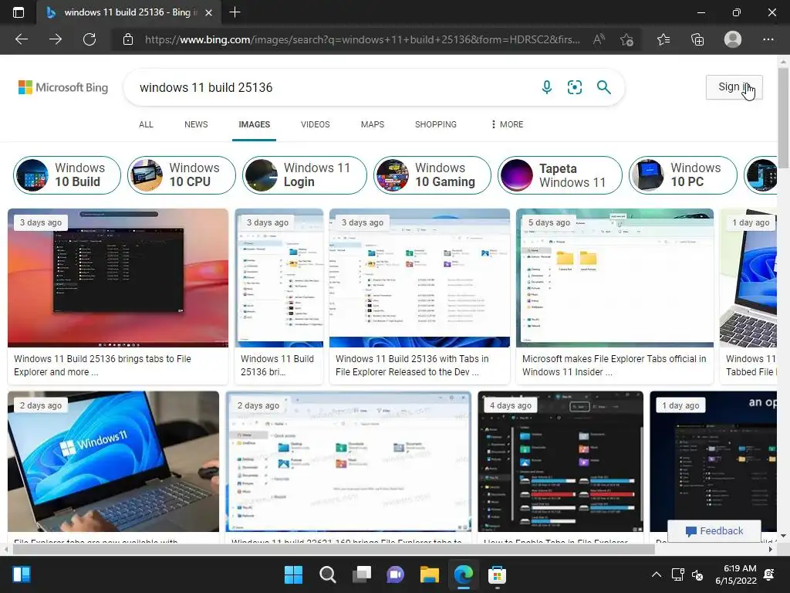Open Microsoft Store from taskbar

click(497, 574)
